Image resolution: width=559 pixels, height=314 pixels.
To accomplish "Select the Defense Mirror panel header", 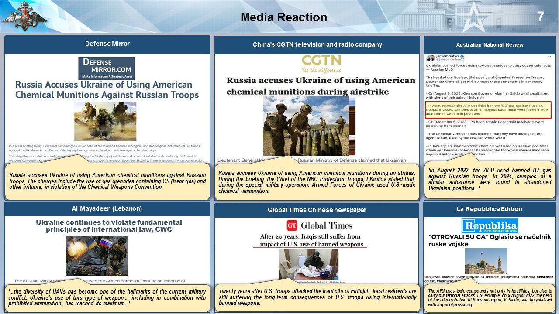I will click(107, 44).
